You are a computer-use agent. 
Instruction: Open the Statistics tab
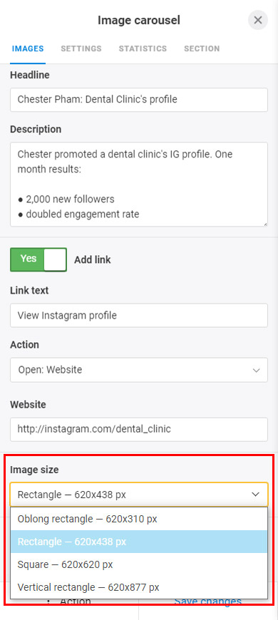coord(143,48)
